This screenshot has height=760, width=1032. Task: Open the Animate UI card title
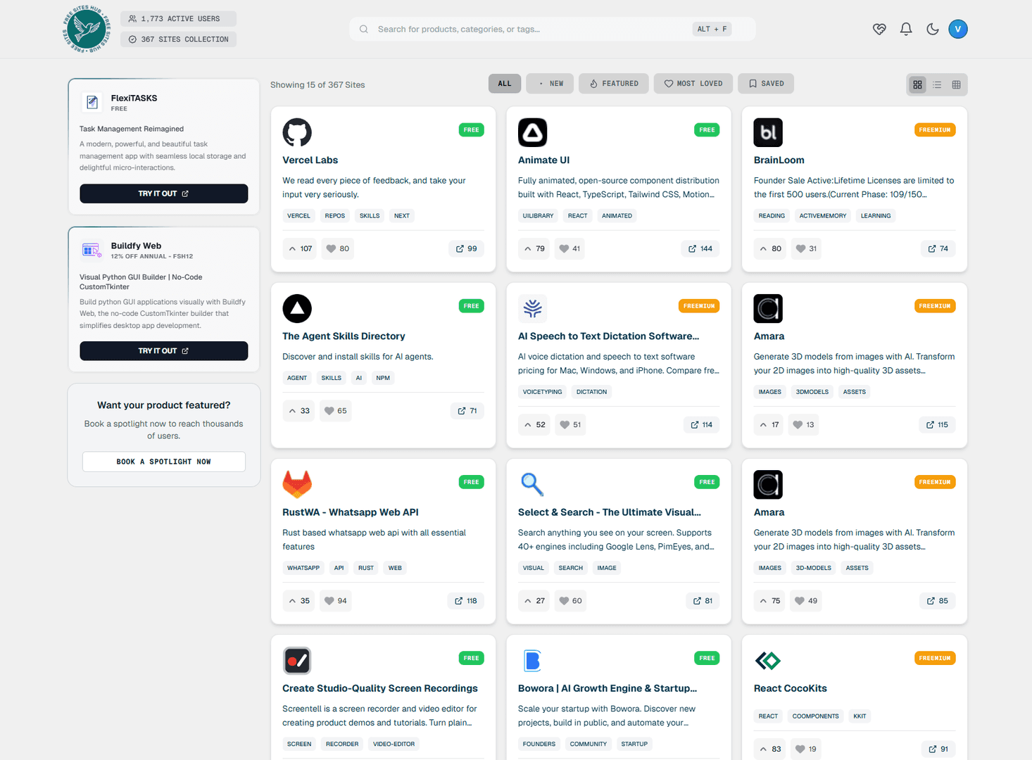(543, 160)
